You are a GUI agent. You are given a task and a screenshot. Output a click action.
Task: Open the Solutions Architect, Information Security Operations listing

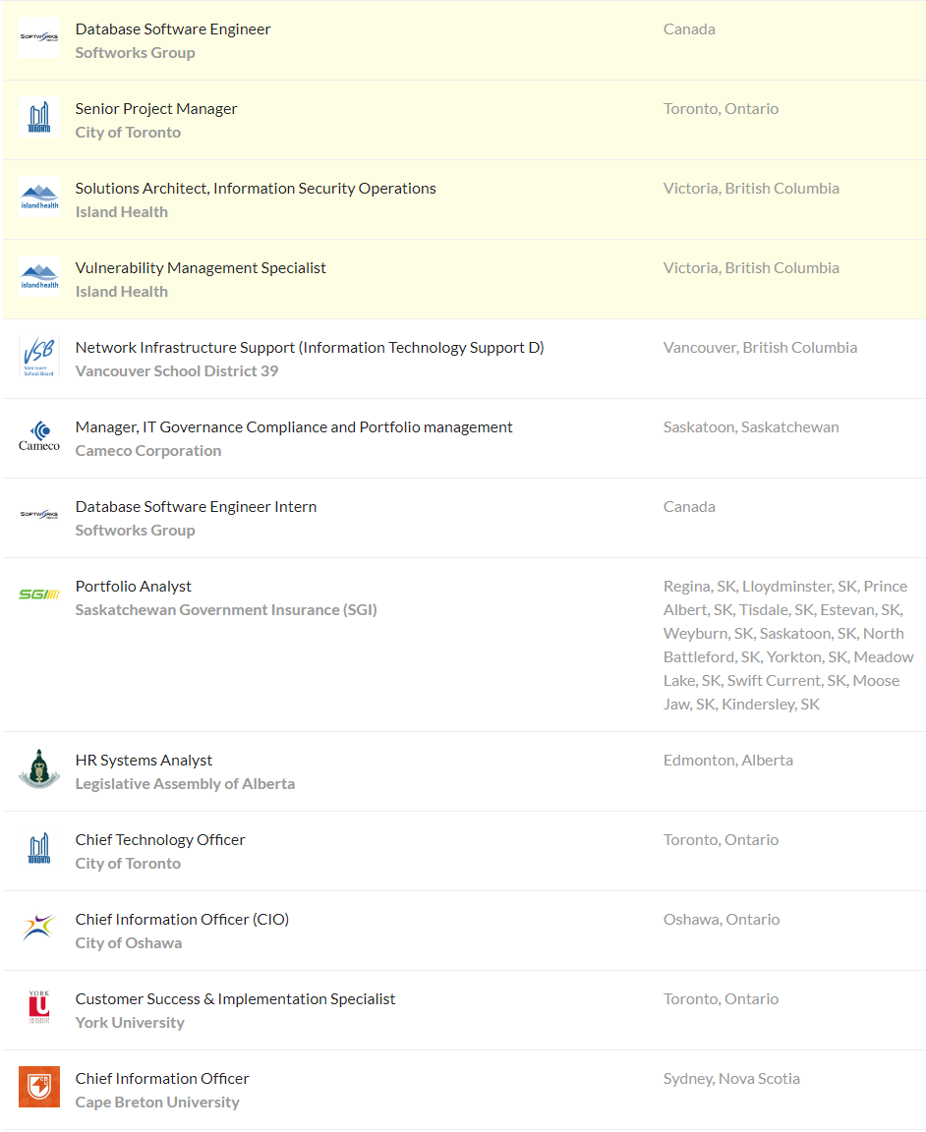coord(256,189)
